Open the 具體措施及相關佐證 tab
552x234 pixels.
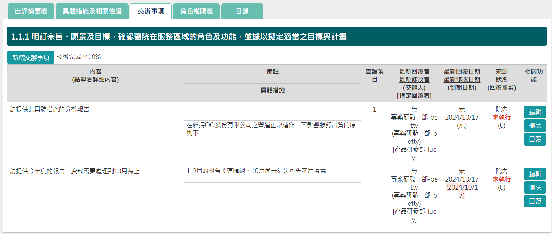92,11
